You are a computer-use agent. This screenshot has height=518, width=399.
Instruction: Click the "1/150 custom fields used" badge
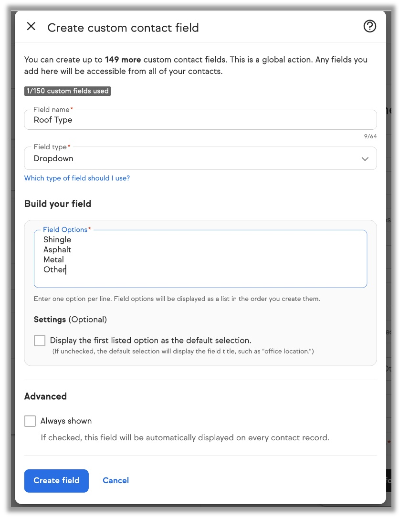67,91
